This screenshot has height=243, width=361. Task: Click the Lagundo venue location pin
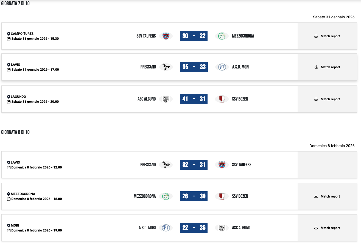[x=9, y=97]
